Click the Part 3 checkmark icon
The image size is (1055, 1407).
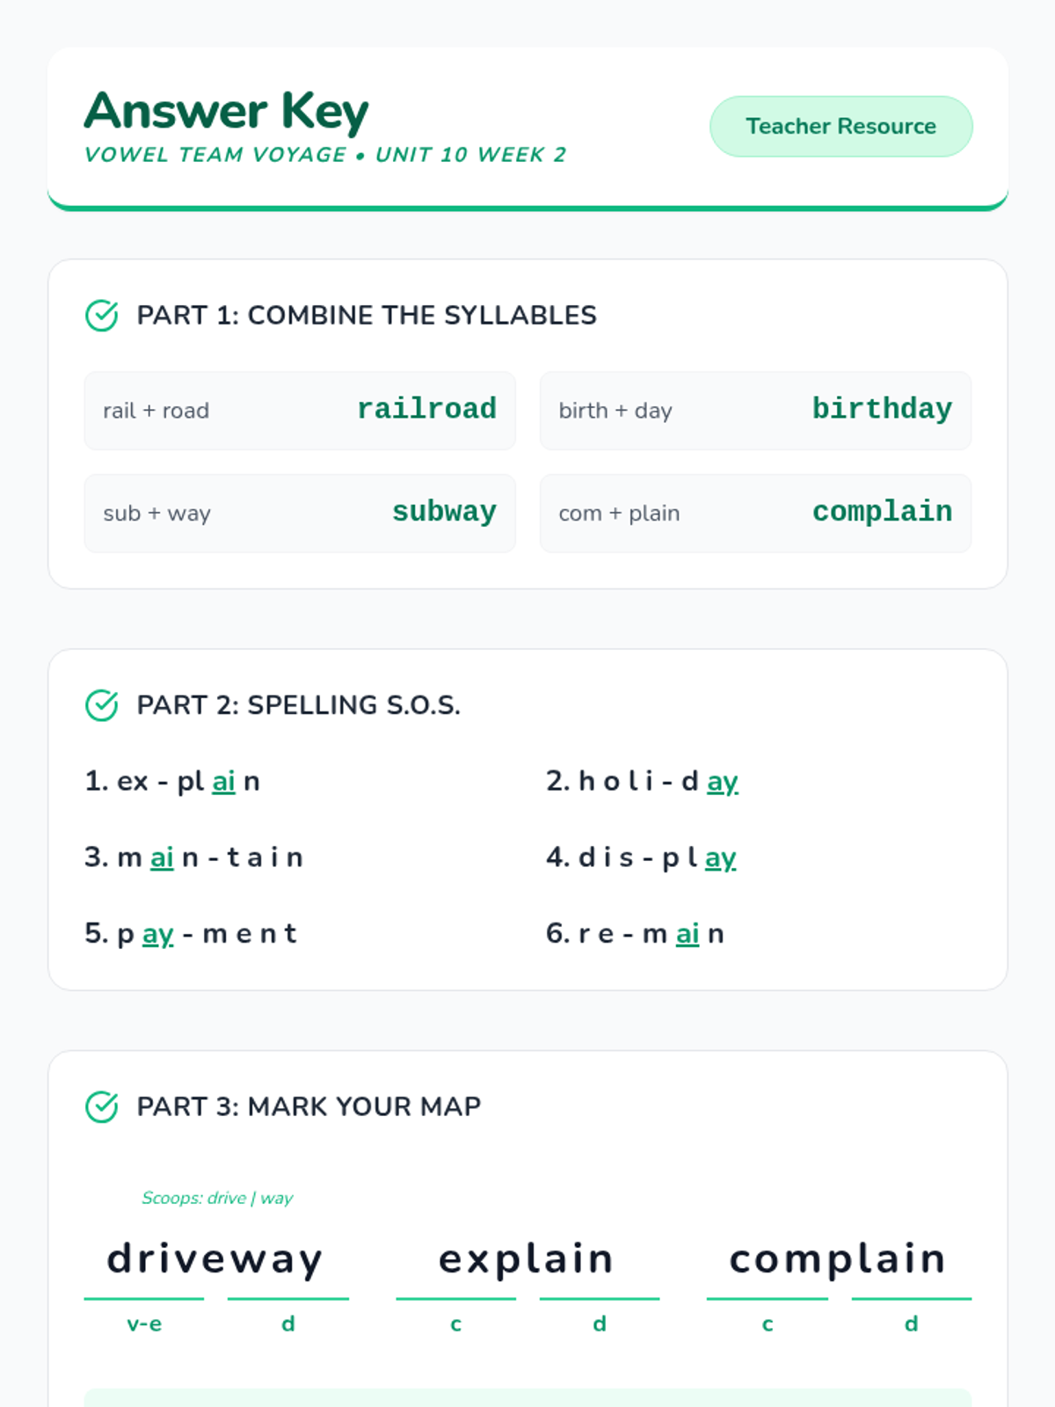point(102,1106)
